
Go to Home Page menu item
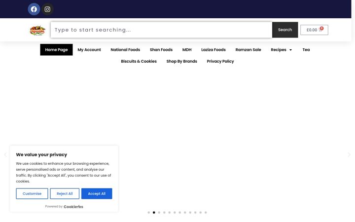(56, 50)
